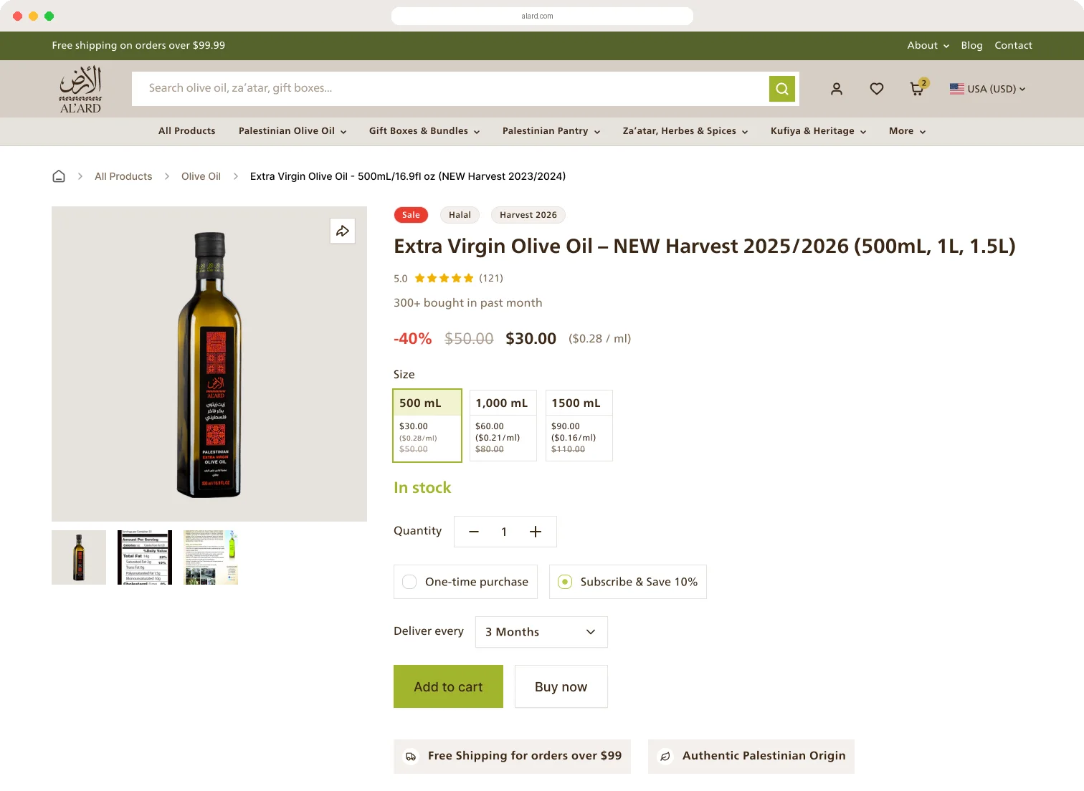
Task: Go to All Products breadcrumb
Action: coord(123,176)
